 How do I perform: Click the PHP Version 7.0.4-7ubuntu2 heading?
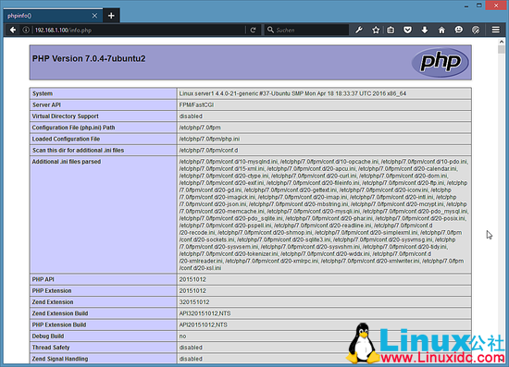(x=89, y=58)
